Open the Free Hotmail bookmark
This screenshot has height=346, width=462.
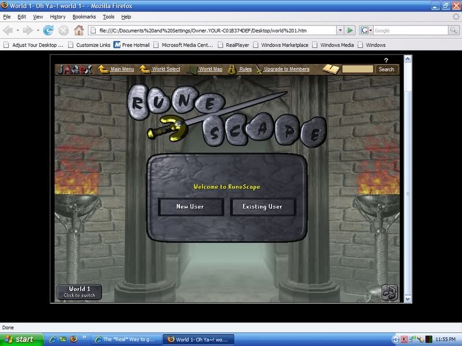[136, 44]
